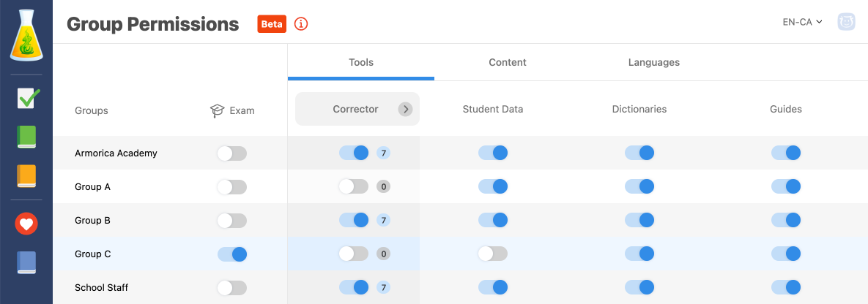Enable Corrector toggle for Group A
The width and height of the screenshot is (868, 304).
(353, 187)
